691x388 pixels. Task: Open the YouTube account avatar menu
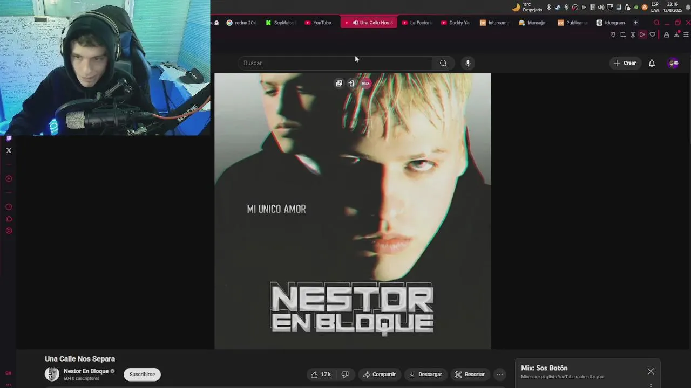pos(673,63)
